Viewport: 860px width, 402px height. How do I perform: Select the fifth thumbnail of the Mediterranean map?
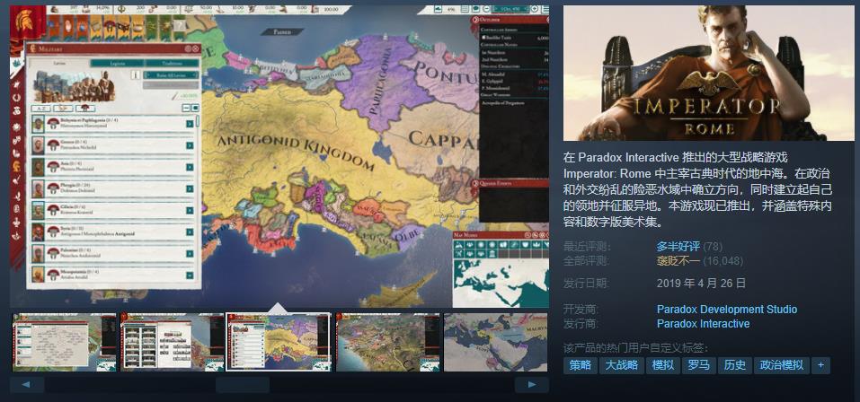[x=496, y=342]
